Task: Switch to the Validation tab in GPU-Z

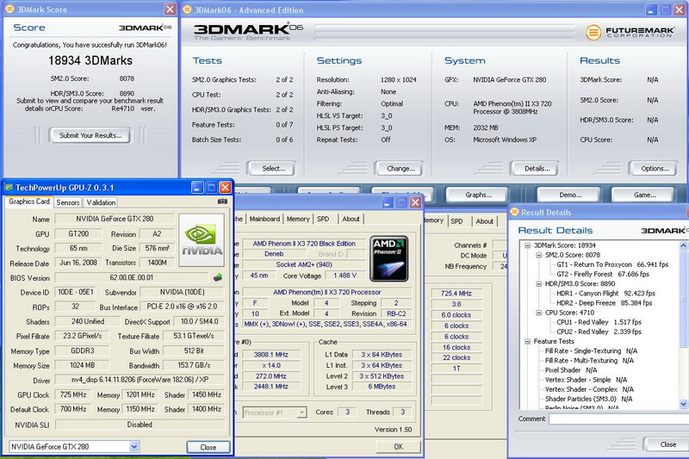Action: coord(101,202)
